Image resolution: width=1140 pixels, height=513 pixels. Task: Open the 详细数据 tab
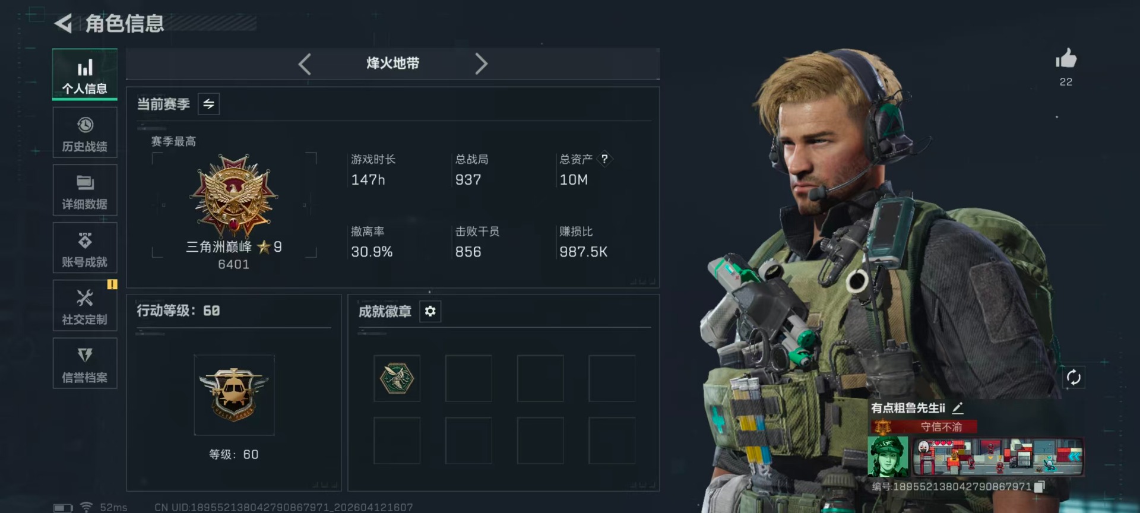(85, 191)
